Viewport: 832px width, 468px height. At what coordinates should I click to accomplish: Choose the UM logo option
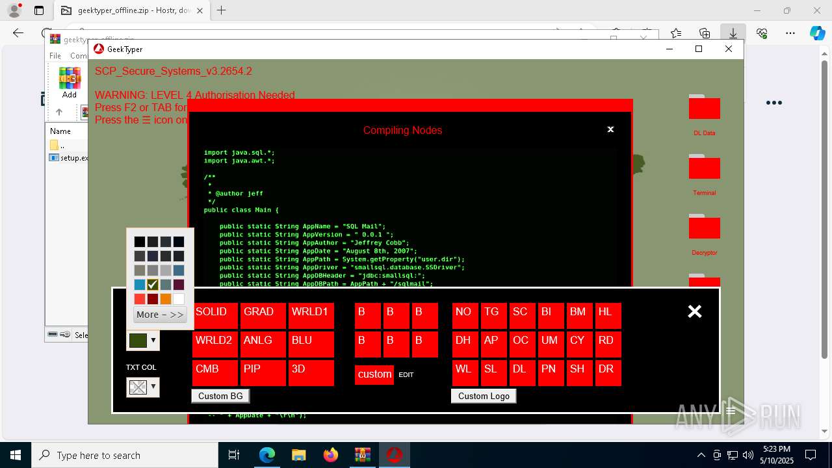tap(551, 344)
